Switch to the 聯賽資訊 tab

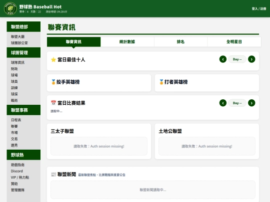tap(73, 42)
